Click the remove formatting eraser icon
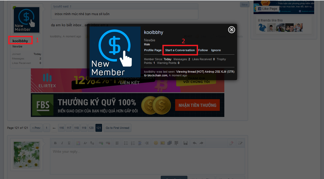The height and width of the screenshot is (179, 324). (x=231, y=143)
